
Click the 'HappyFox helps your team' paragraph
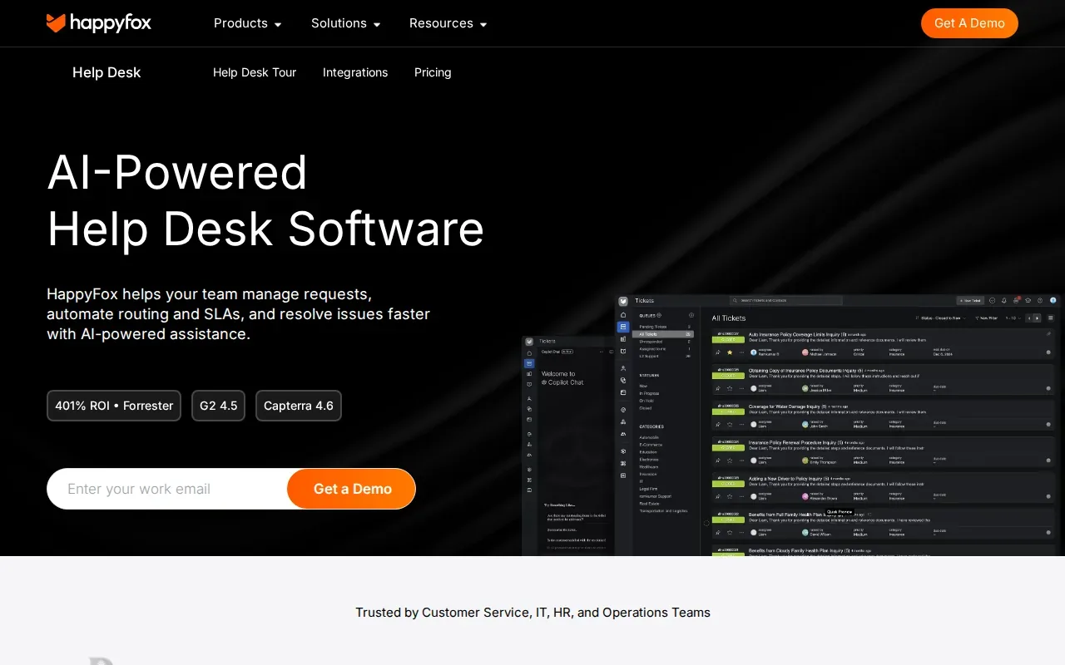[x=239, y=314]
